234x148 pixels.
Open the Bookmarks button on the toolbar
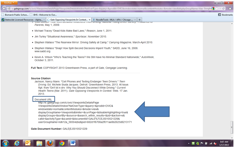(x=225, y=15)
